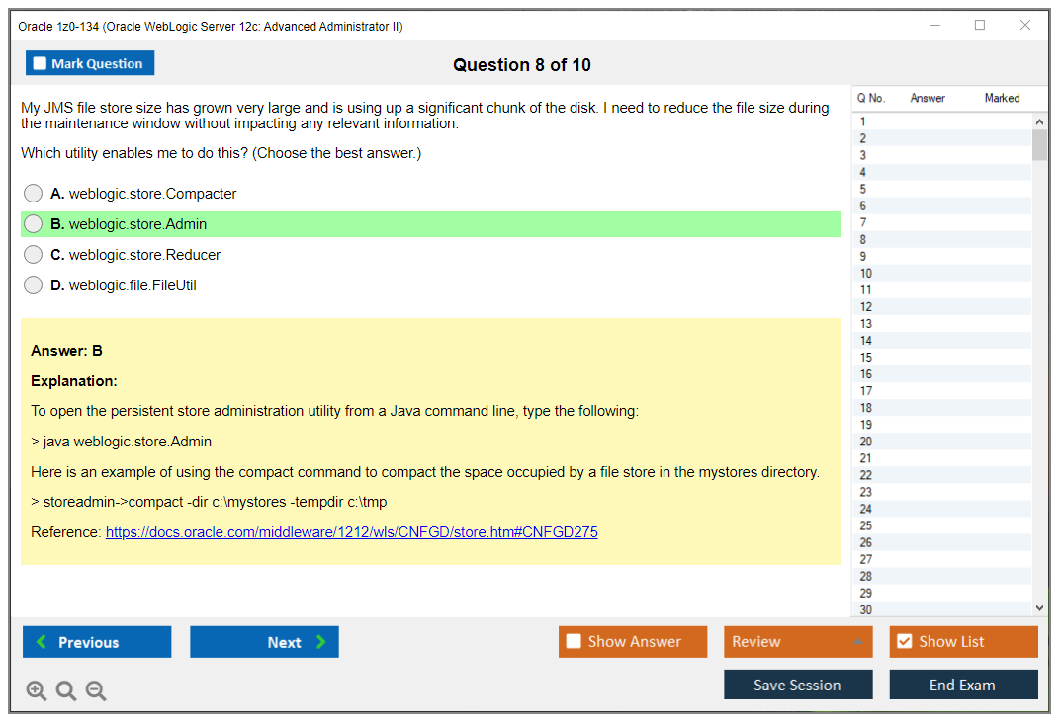Image resolution: width=1063 pixels, height=726 pixels.
Task: Go to the Previous question
Action: (97, 642)
